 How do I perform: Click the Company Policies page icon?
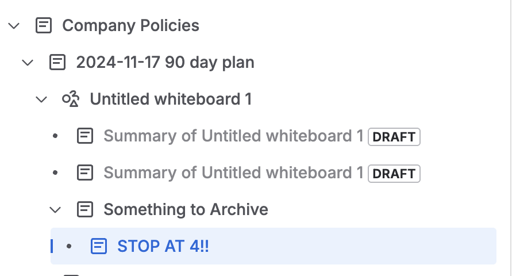pyautogui.click(x=44, y=26)
